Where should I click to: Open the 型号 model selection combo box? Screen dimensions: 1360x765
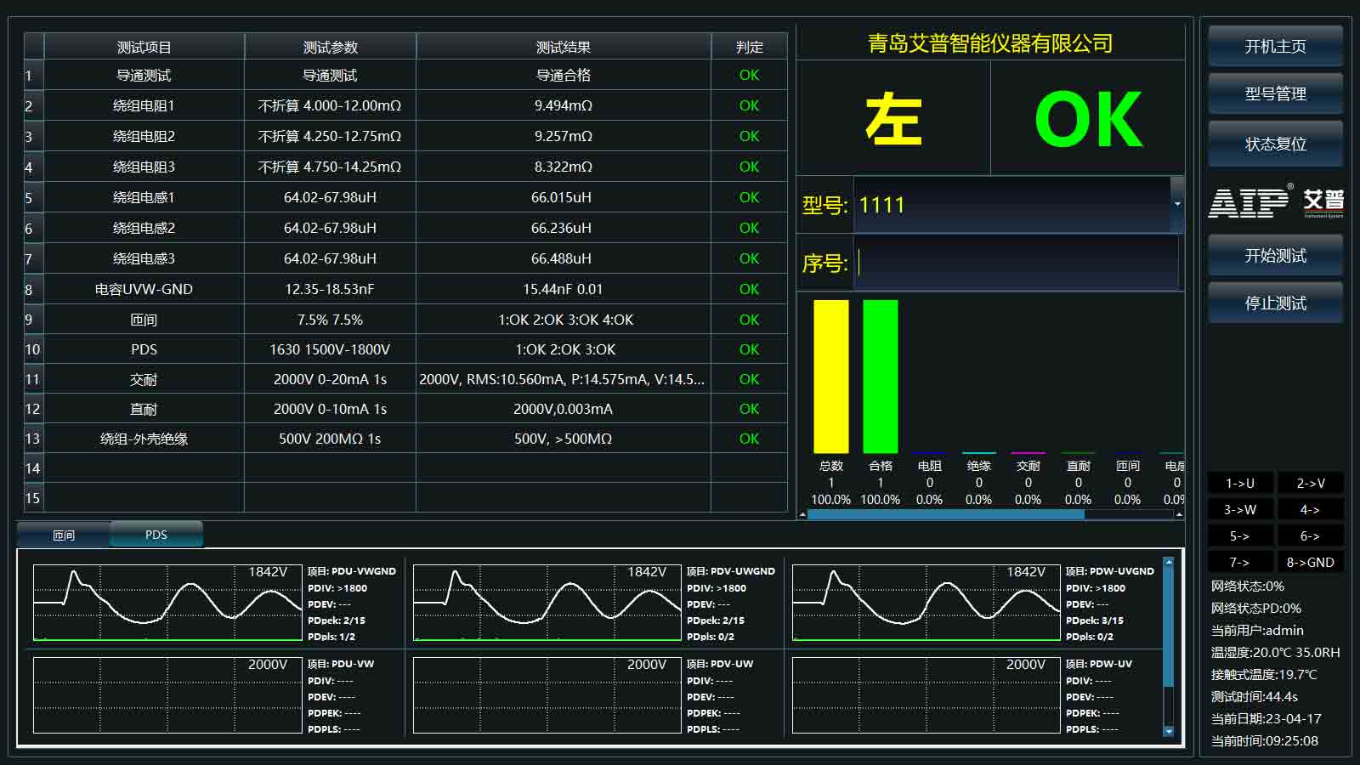point(1011,204)
